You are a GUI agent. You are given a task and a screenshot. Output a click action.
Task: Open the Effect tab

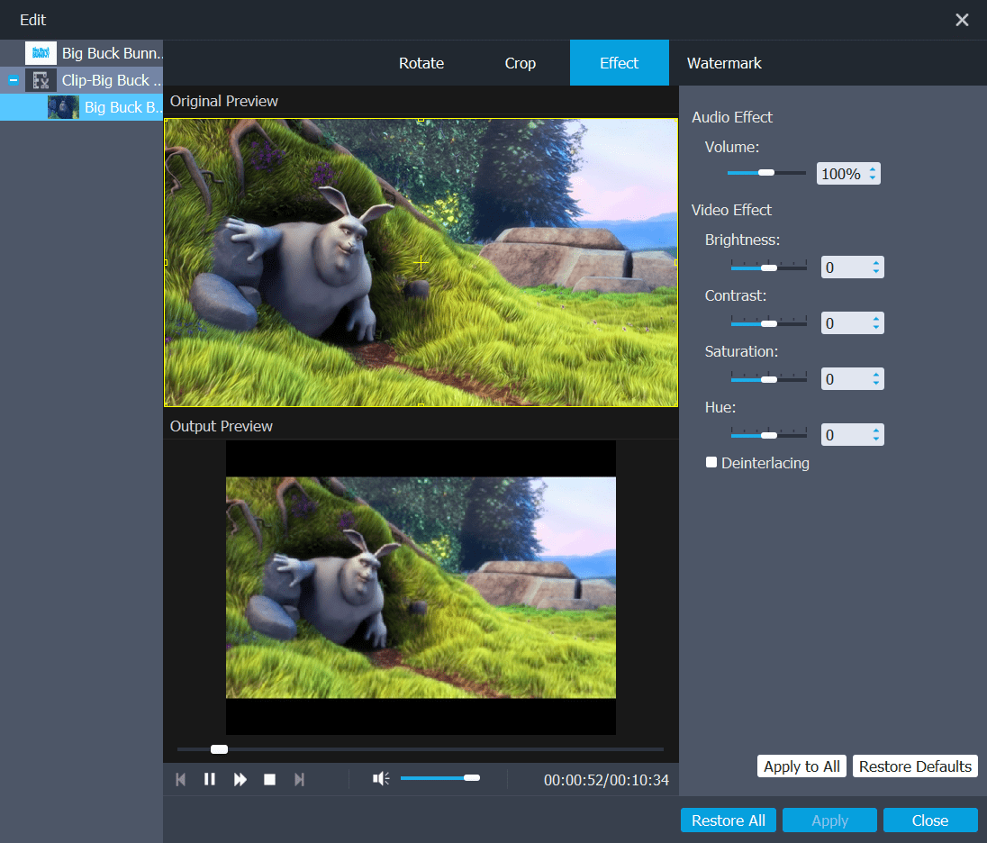point(620,63)
